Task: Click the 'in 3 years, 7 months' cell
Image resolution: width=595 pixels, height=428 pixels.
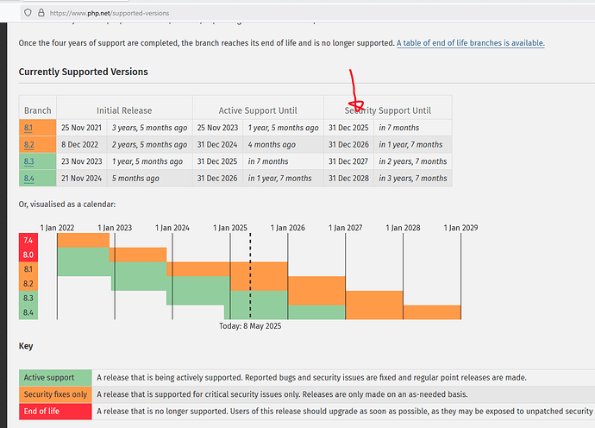Action: [413, 178]
